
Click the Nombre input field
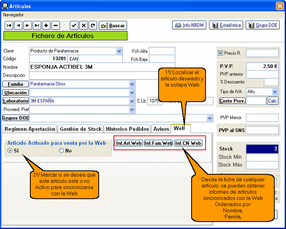click(101, 67)
